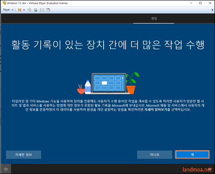Click the VMware Player title bar app icon

tap(4, 3)
